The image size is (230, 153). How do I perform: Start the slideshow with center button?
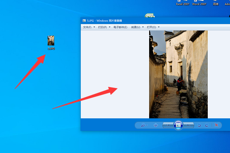click(x=178, y=125)
